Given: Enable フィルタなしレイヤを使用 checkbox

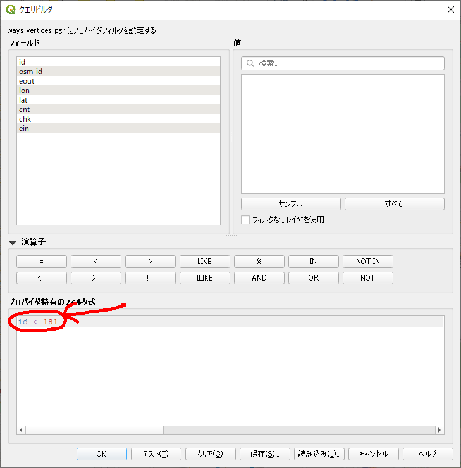Looking at the screenshot, I should [x=245, y=220].
